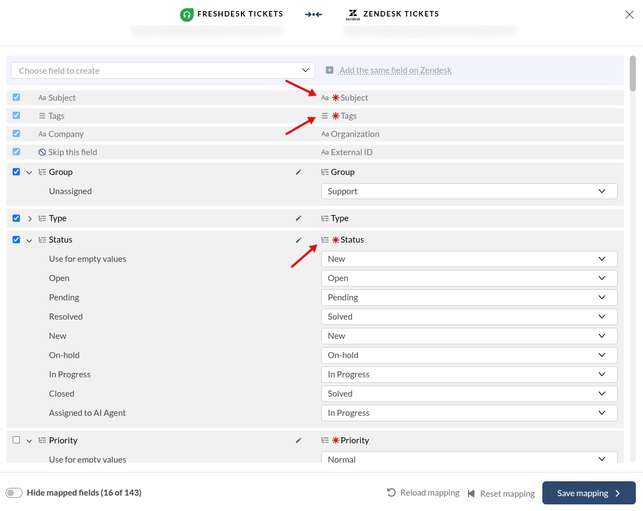This screenshot has width=643, height=511.
Task: Click the sync arrows icon between platforms
Action: tap(314, 14)
